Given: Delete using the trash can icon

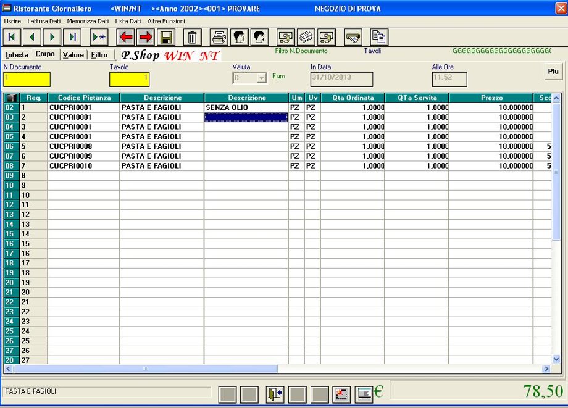Looking at the screenshot, I should (193, 37).
